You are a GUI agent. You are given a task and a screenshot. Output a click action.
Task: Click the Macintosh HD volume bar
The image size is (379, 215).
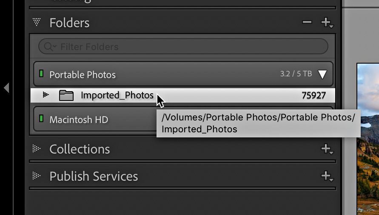[x=94, y=120]
